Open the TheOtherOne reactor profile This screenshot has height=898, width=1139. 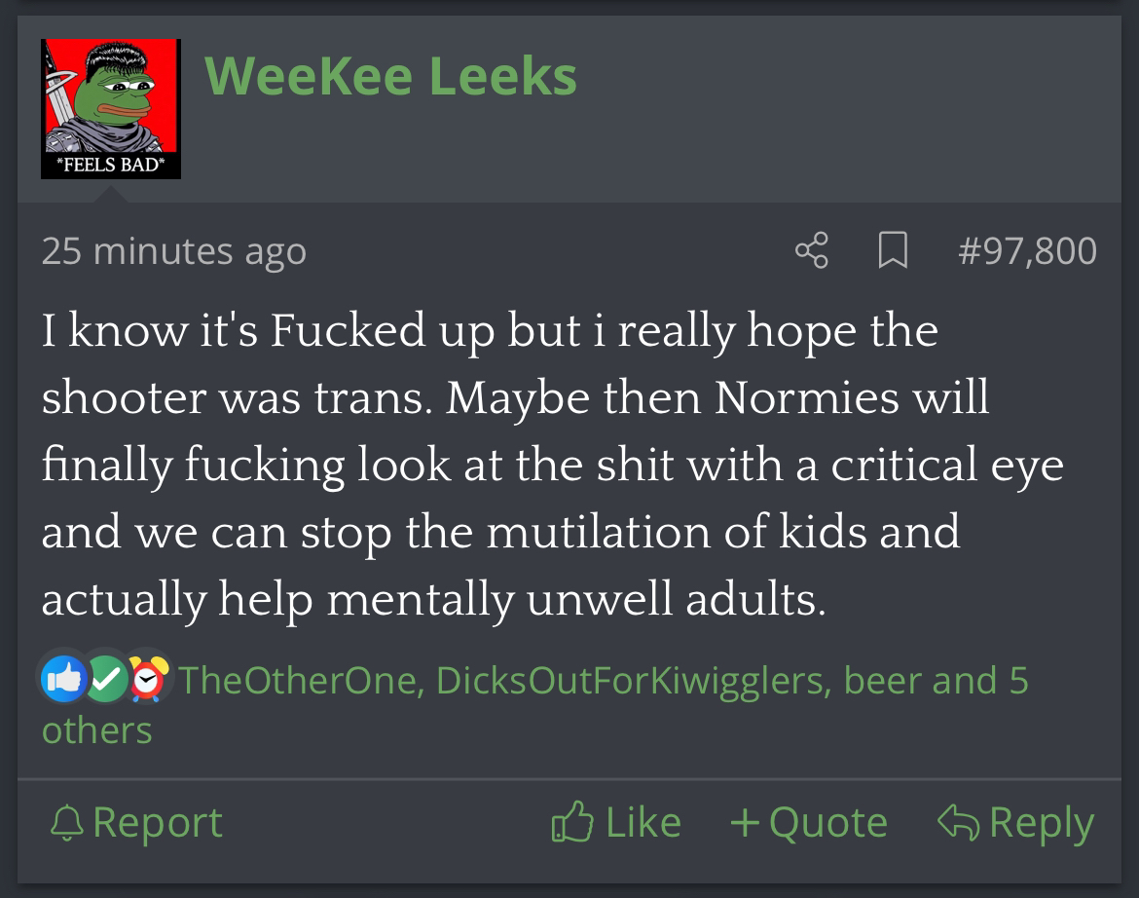pyautogui.click(x=299, y=681)
